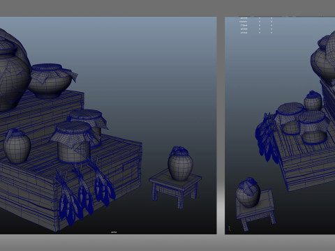Image resolution: width=335 pixels, height=251 pixels.
Task: Click the poly count statistics in right viewport
Action: point(256,25)
